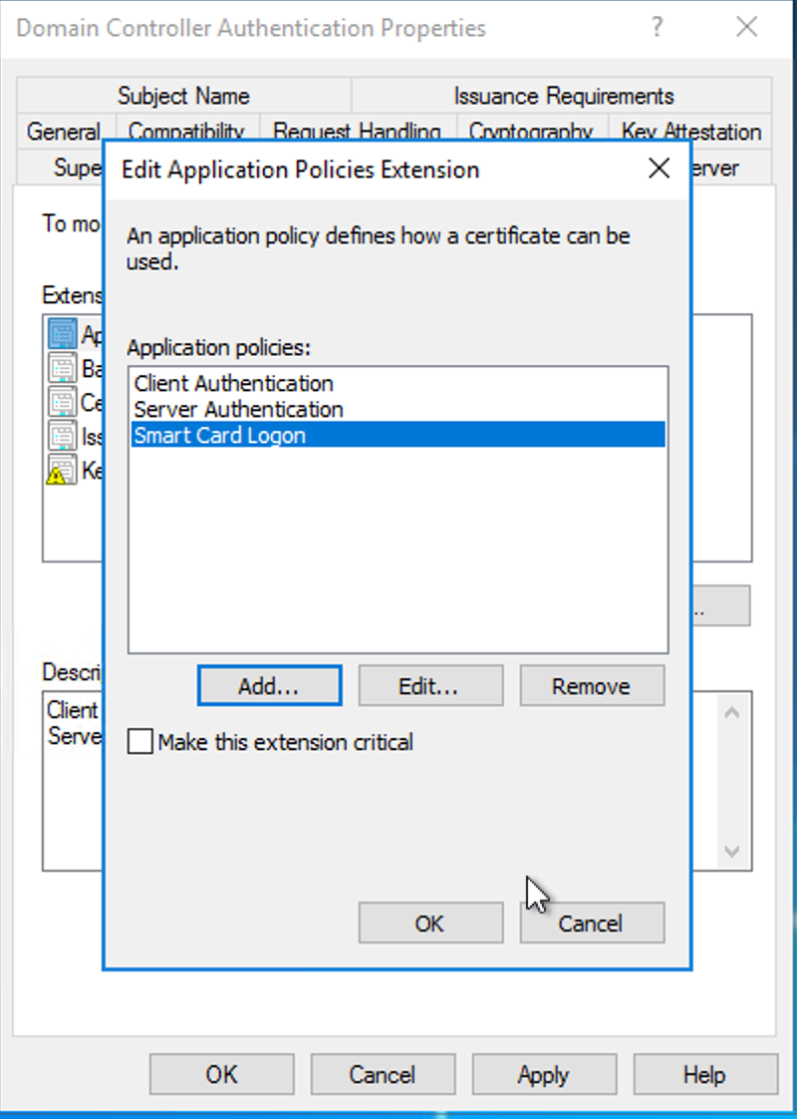Image resolution: width=797 pixels, height=1119 pixels.
Task: Select the third extension list icon
Action: tap(63, 402)
